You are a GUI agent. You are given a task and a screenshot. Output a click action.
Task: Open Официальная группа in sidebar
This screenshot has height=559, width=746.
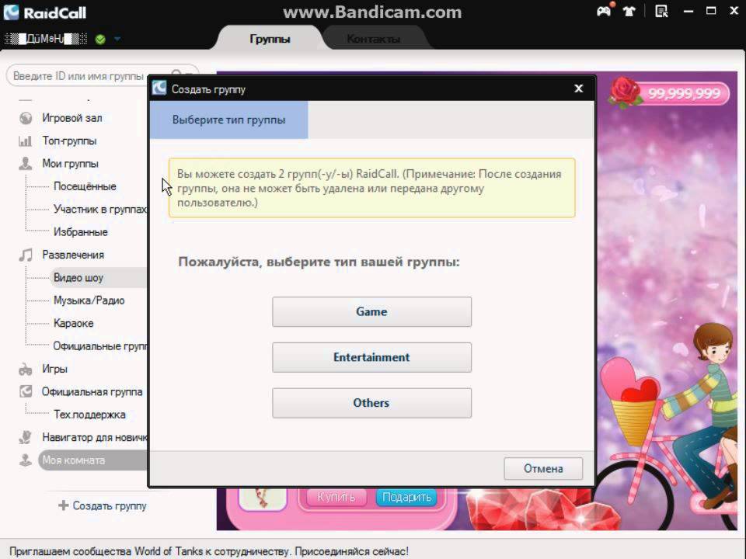[92, 391]
